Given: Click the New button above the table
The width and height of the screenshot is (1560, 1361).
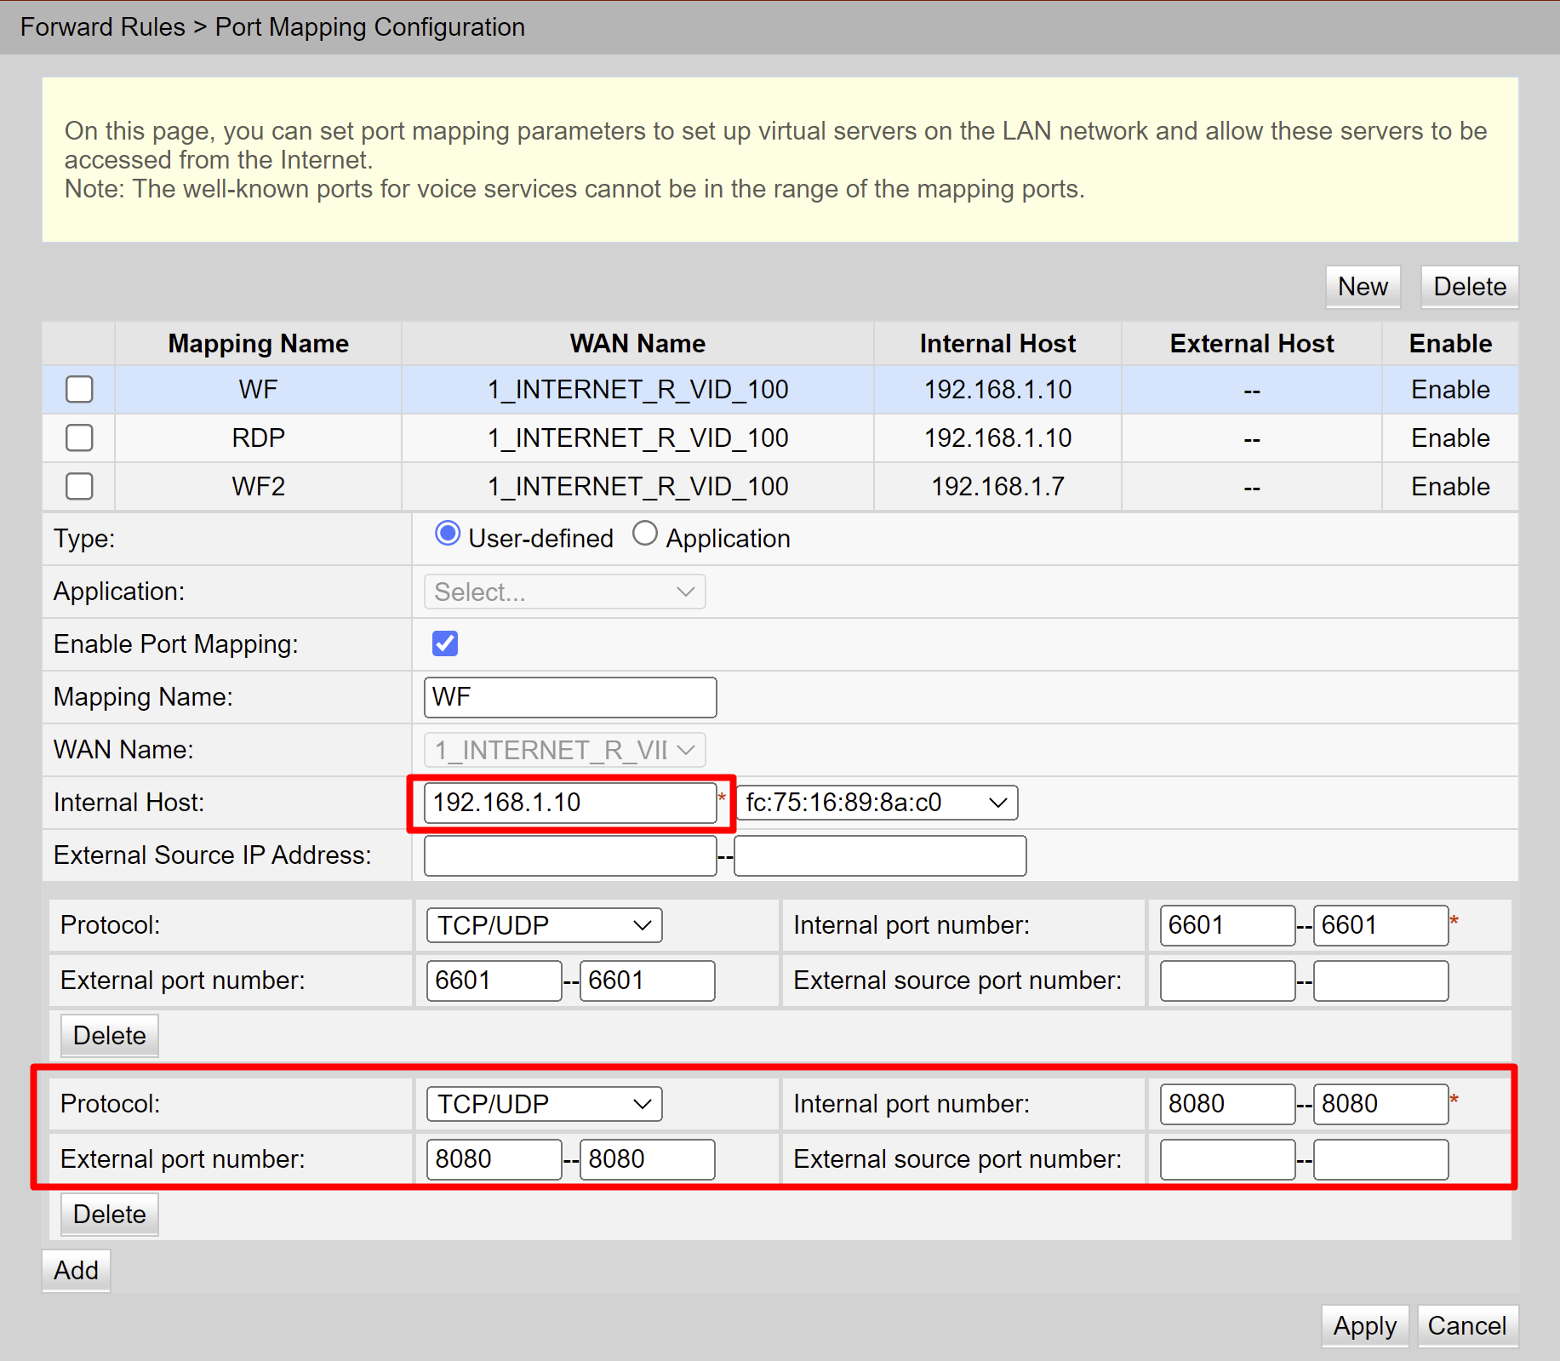Looking at the screenshot, I should pyautogui.click(x=1363, y=287).
